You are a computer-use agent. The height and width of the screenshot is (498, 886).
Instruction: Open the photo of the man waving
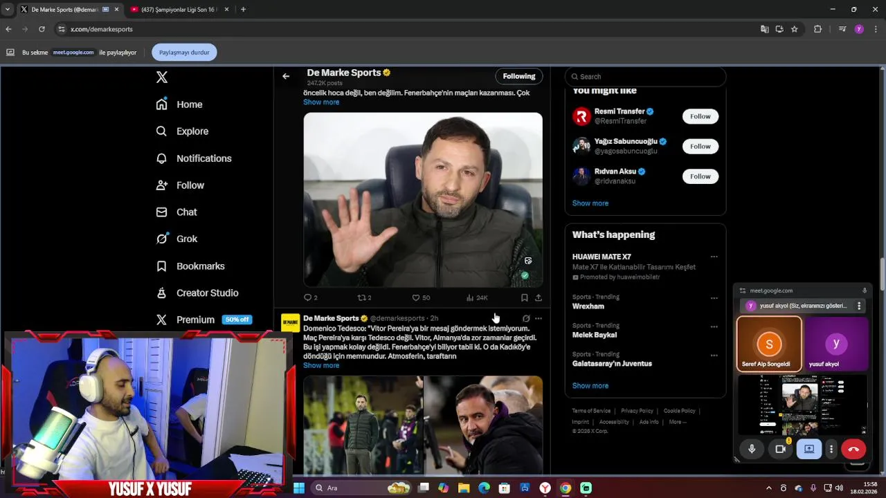coord(423,200)
